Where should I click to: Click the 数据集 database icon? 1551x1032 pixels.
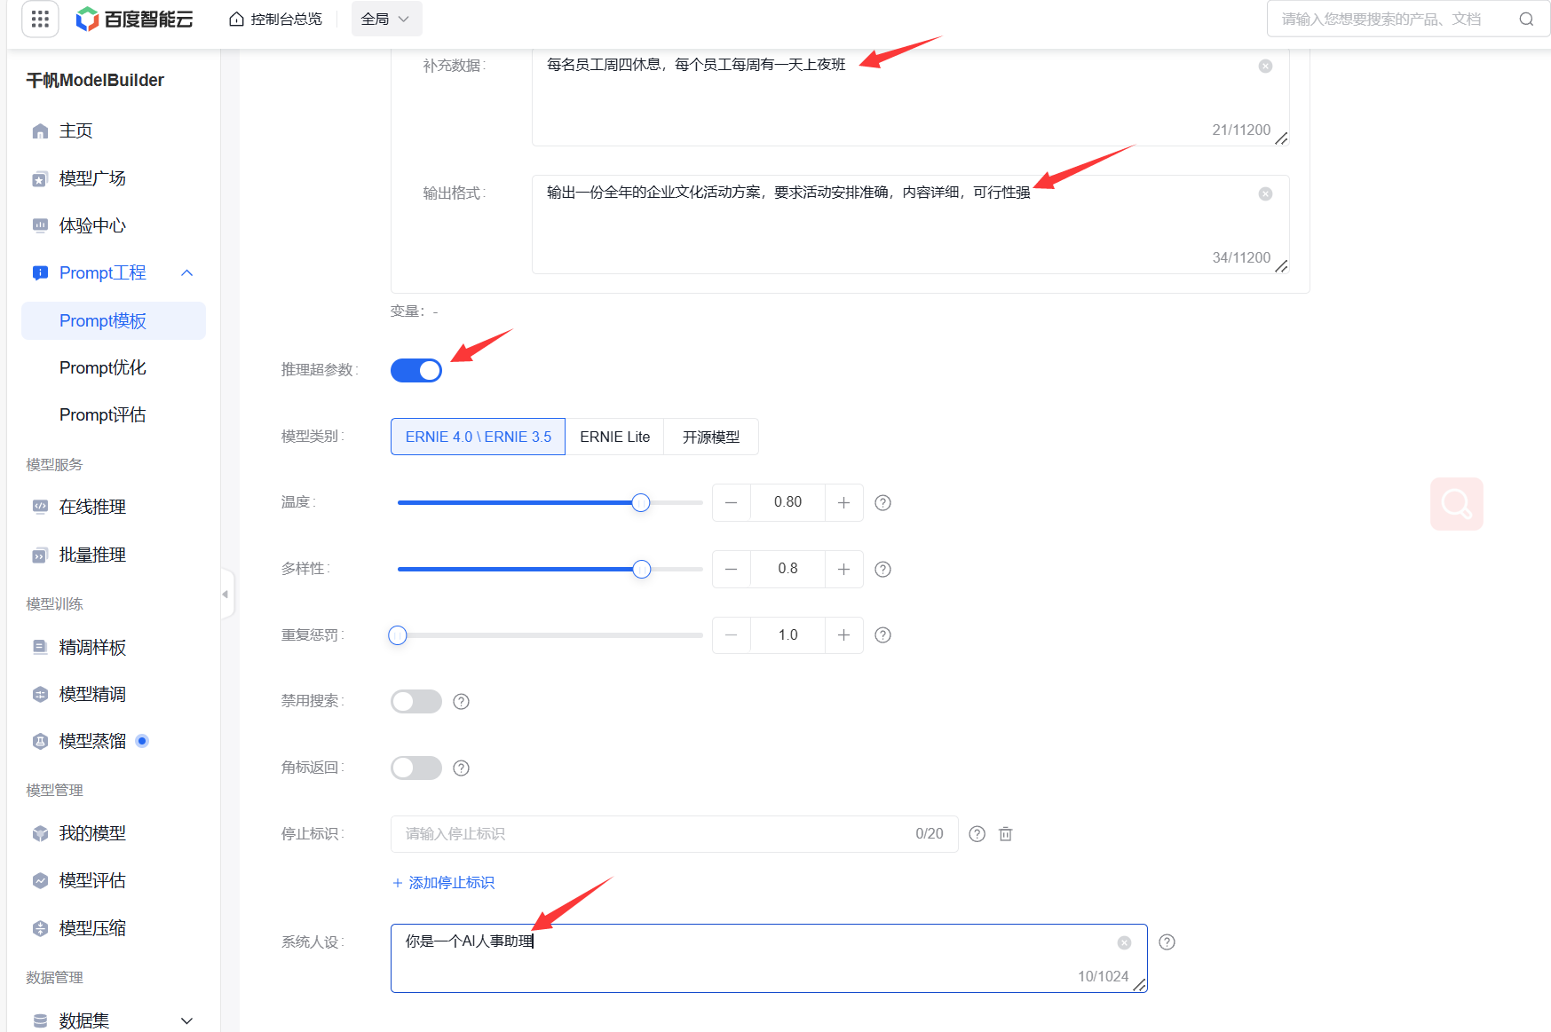(40, 1020)
